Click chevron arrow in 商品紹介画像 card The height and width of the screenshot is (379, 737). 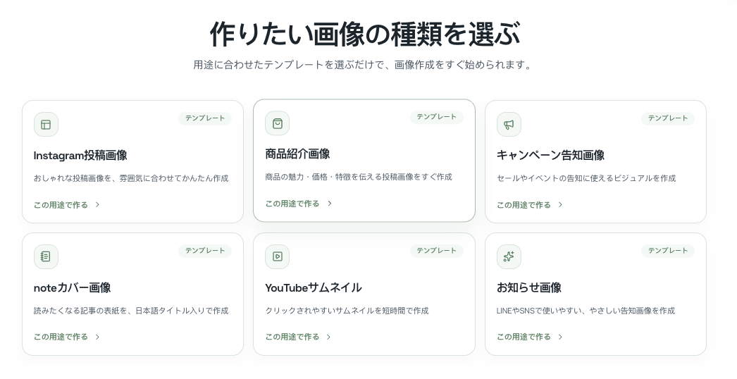330,204
